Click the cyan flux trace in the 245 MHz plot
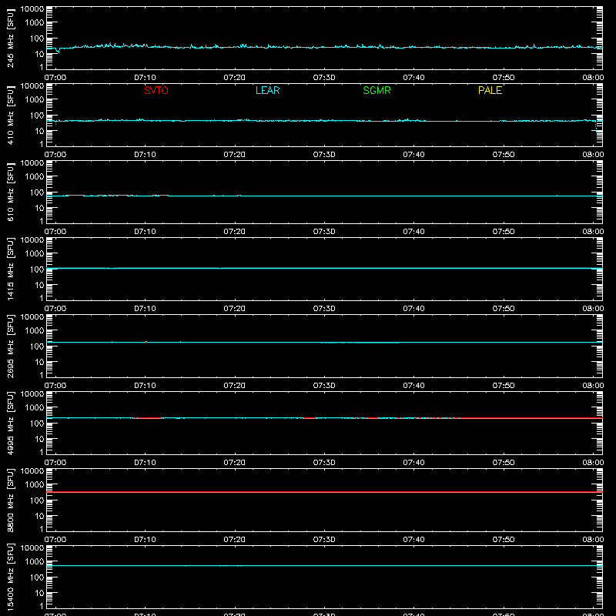616x616 pixels. point(324,47)
